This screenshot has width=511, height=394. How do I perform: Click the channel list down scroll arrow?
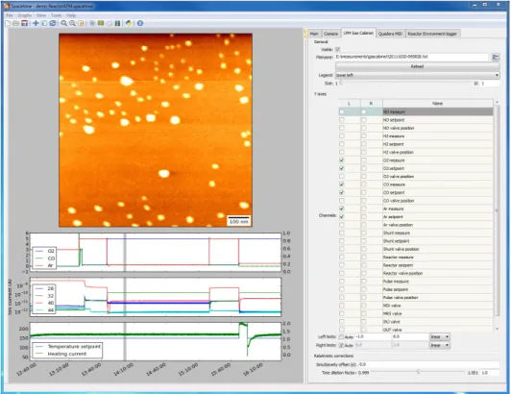497,329
